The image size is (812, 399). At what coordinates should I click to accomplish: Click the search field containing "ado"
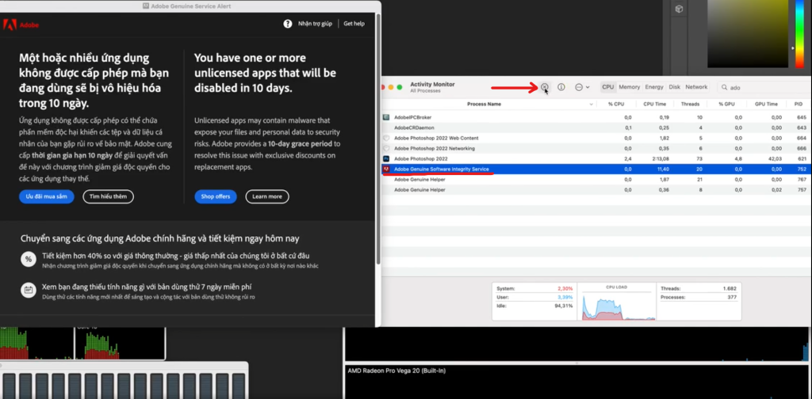(x=765, y=88)
